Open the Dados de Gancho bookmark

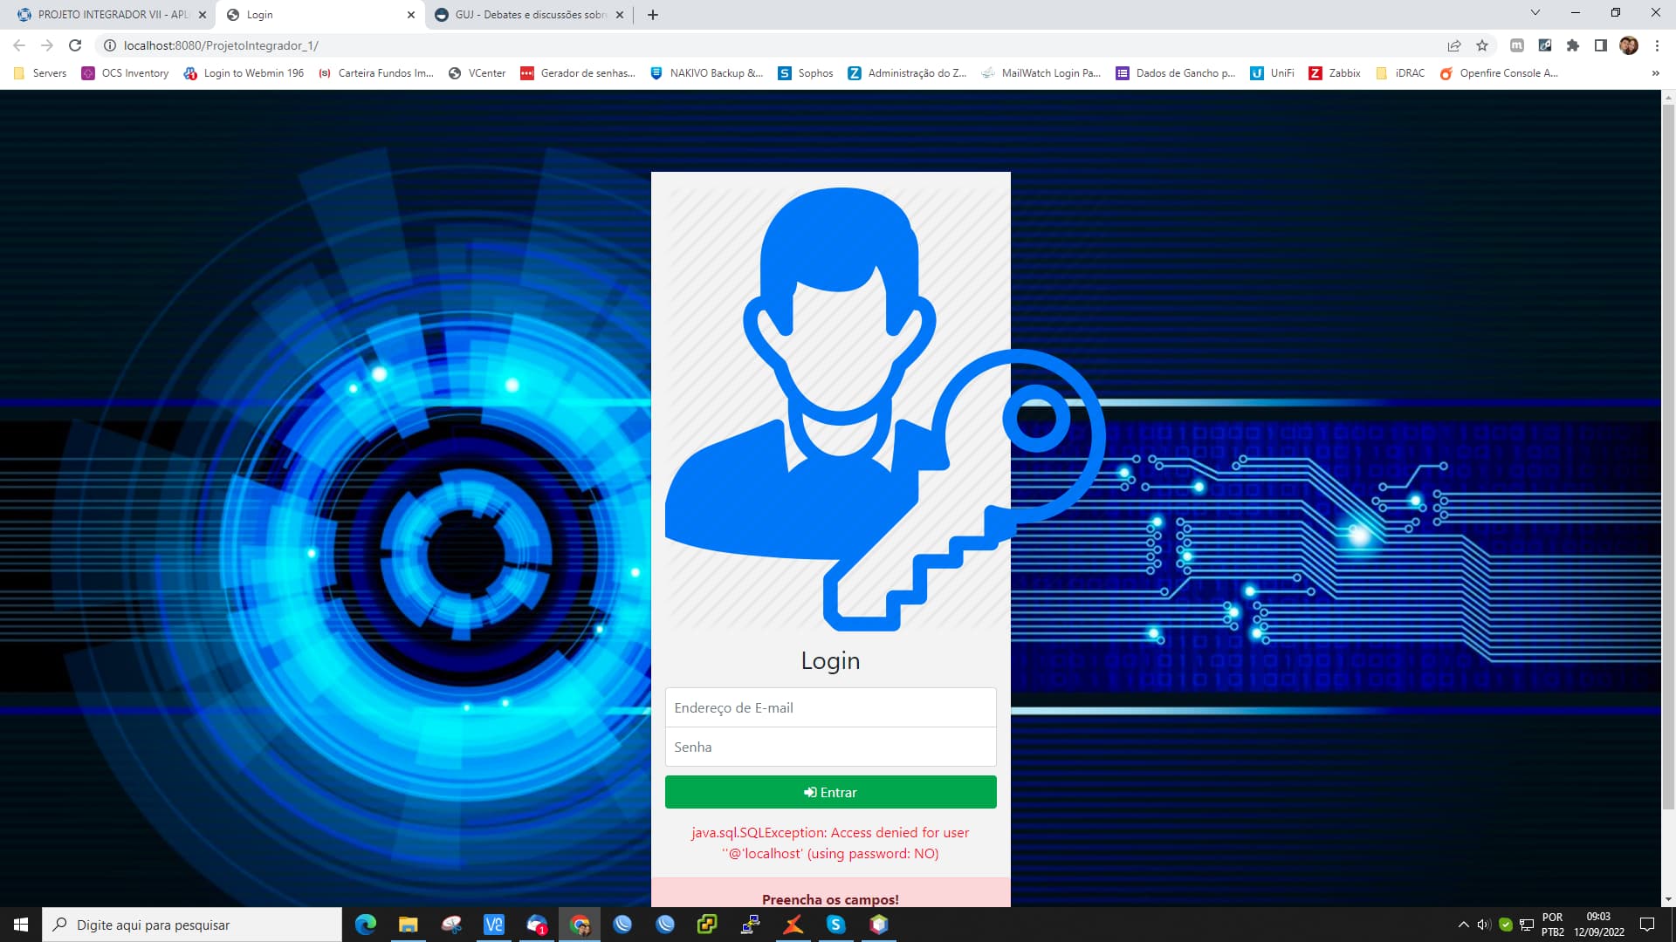click(1175, 73)
